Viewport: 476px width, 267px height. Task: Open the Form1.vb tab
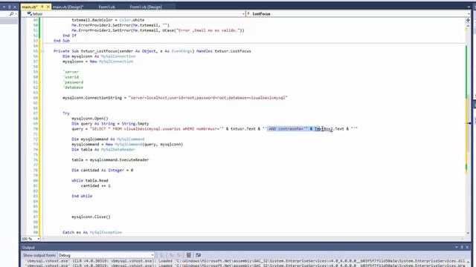(x=107, y=7)
